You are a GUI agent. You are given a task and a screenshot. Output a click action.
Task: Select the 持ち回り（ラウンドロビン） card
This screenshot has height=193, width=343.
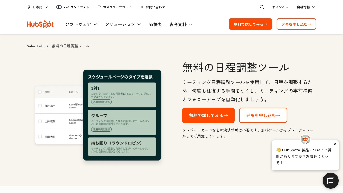pyautogui.click(x=122, y=147)
